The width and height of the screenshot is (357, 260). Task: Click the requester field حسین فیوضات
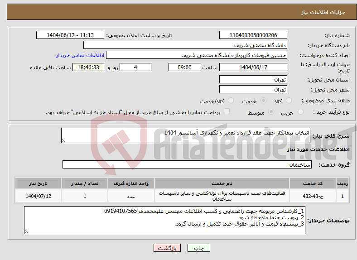pos(197,55)
